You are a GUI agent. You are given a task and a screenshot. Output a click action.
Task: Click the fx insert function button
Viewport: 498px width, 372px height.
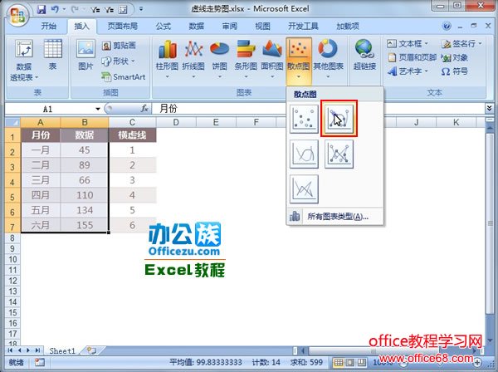click(x=144, y=109)
